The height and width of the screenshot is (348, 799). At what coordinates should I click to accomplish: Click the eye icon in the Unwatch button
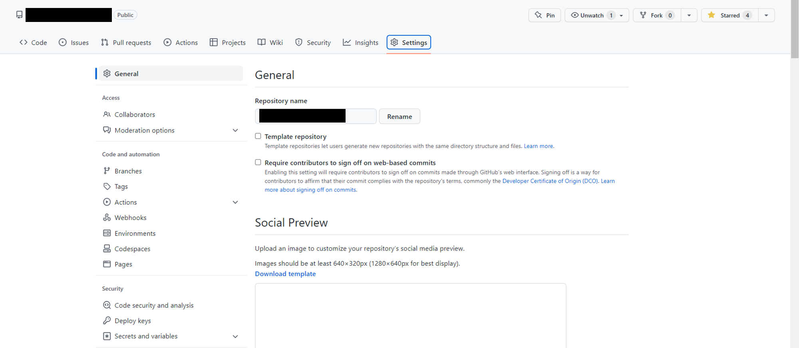pos(574,15)
